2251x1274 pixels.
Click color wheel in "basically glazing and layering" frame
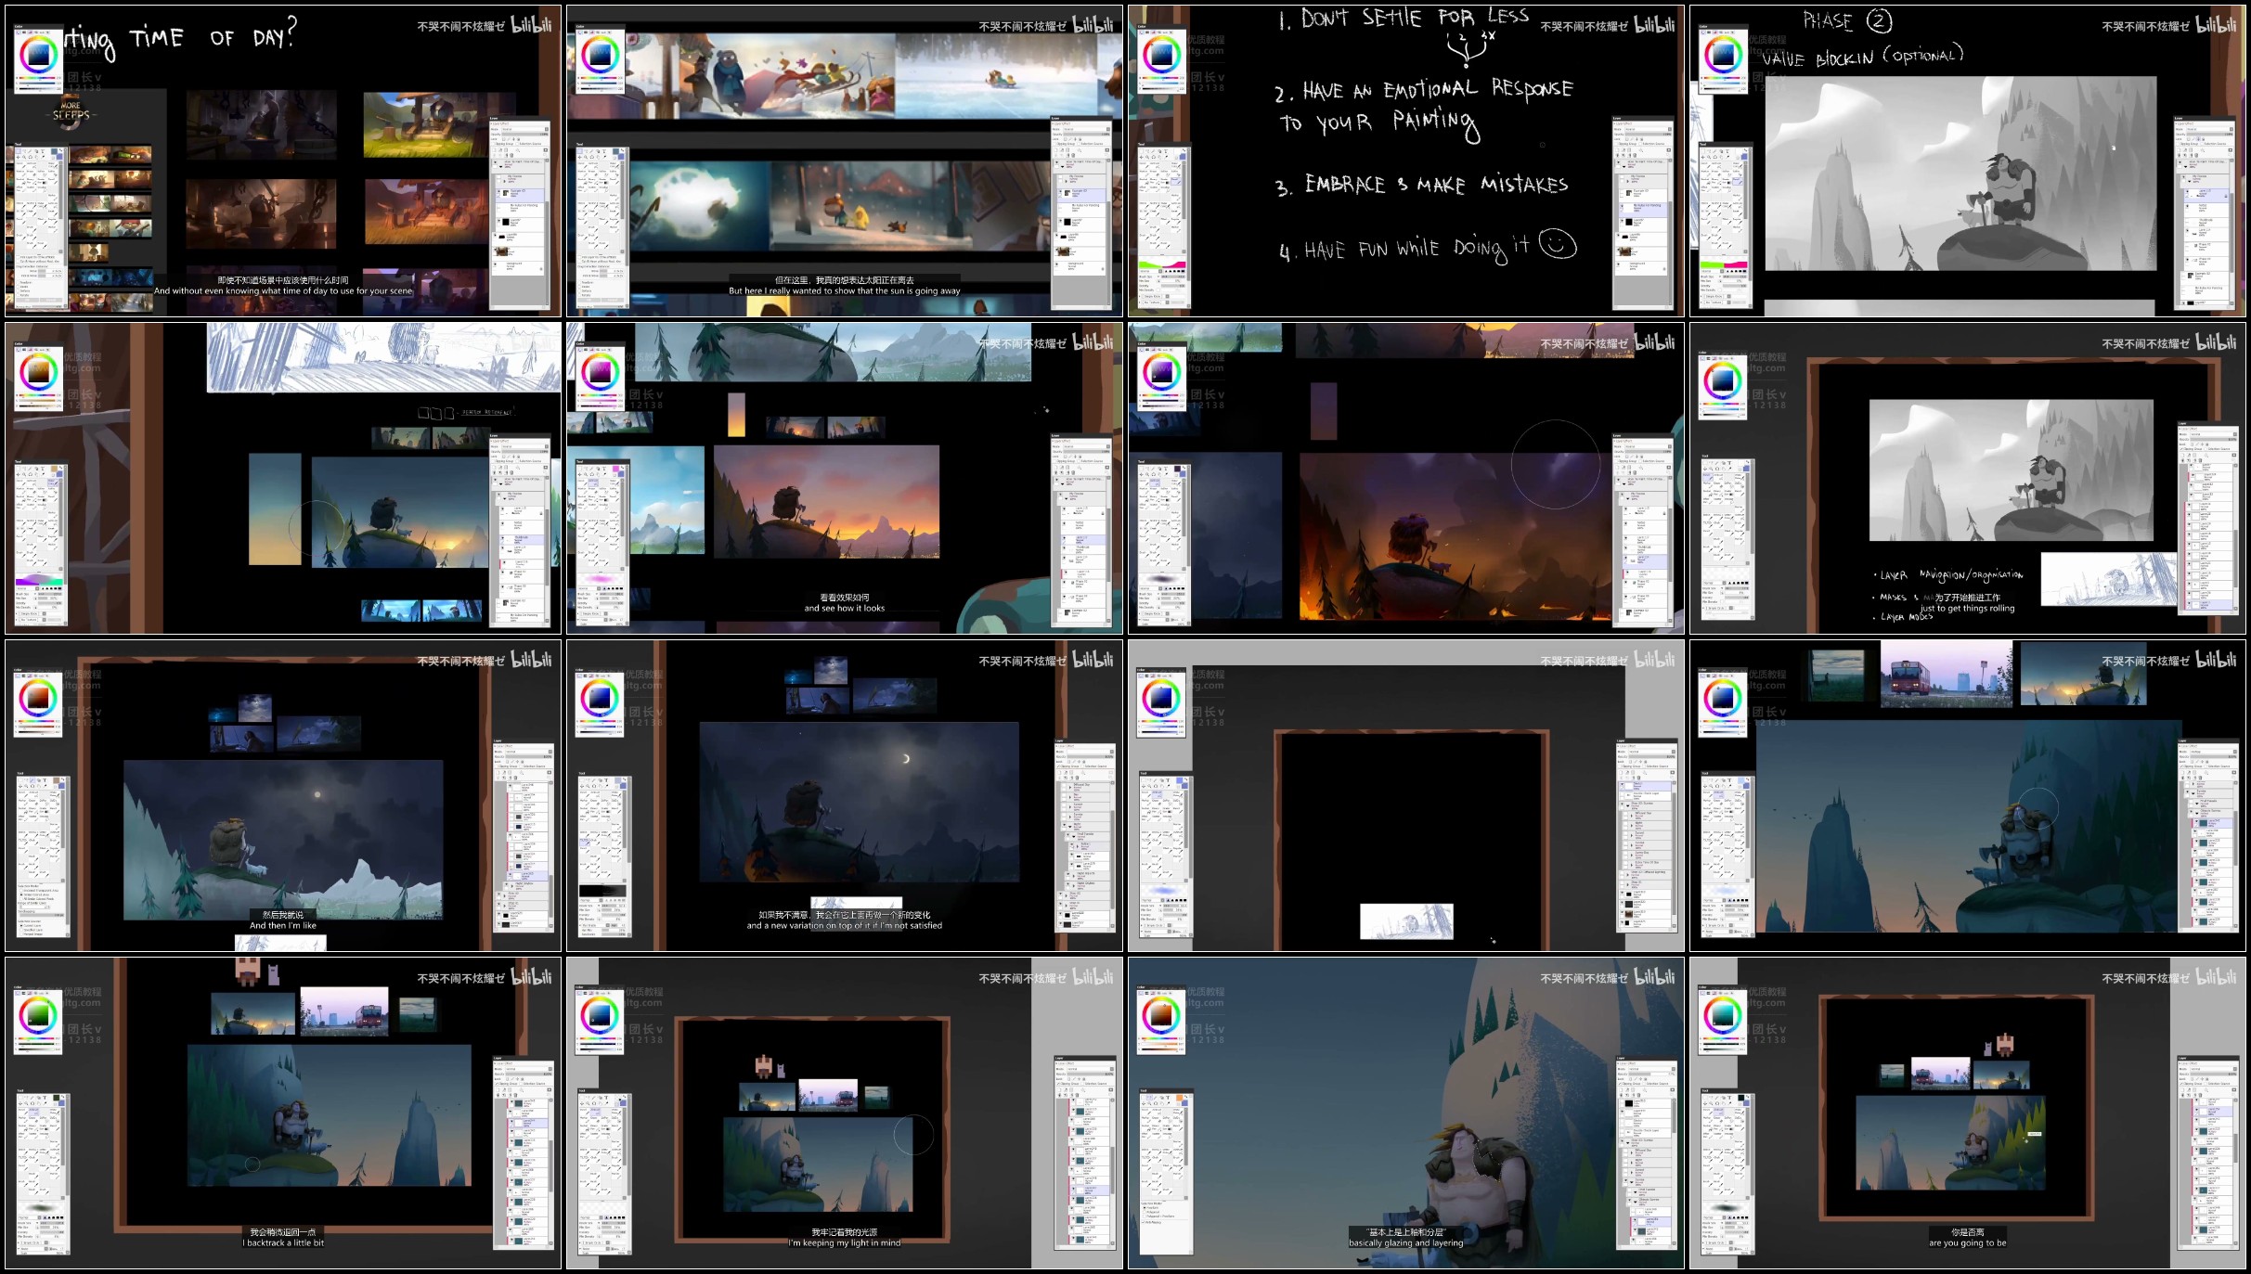(1161, 1014)
